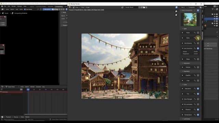Open the Marker menu in Dope Sheet header

point(33,87)
